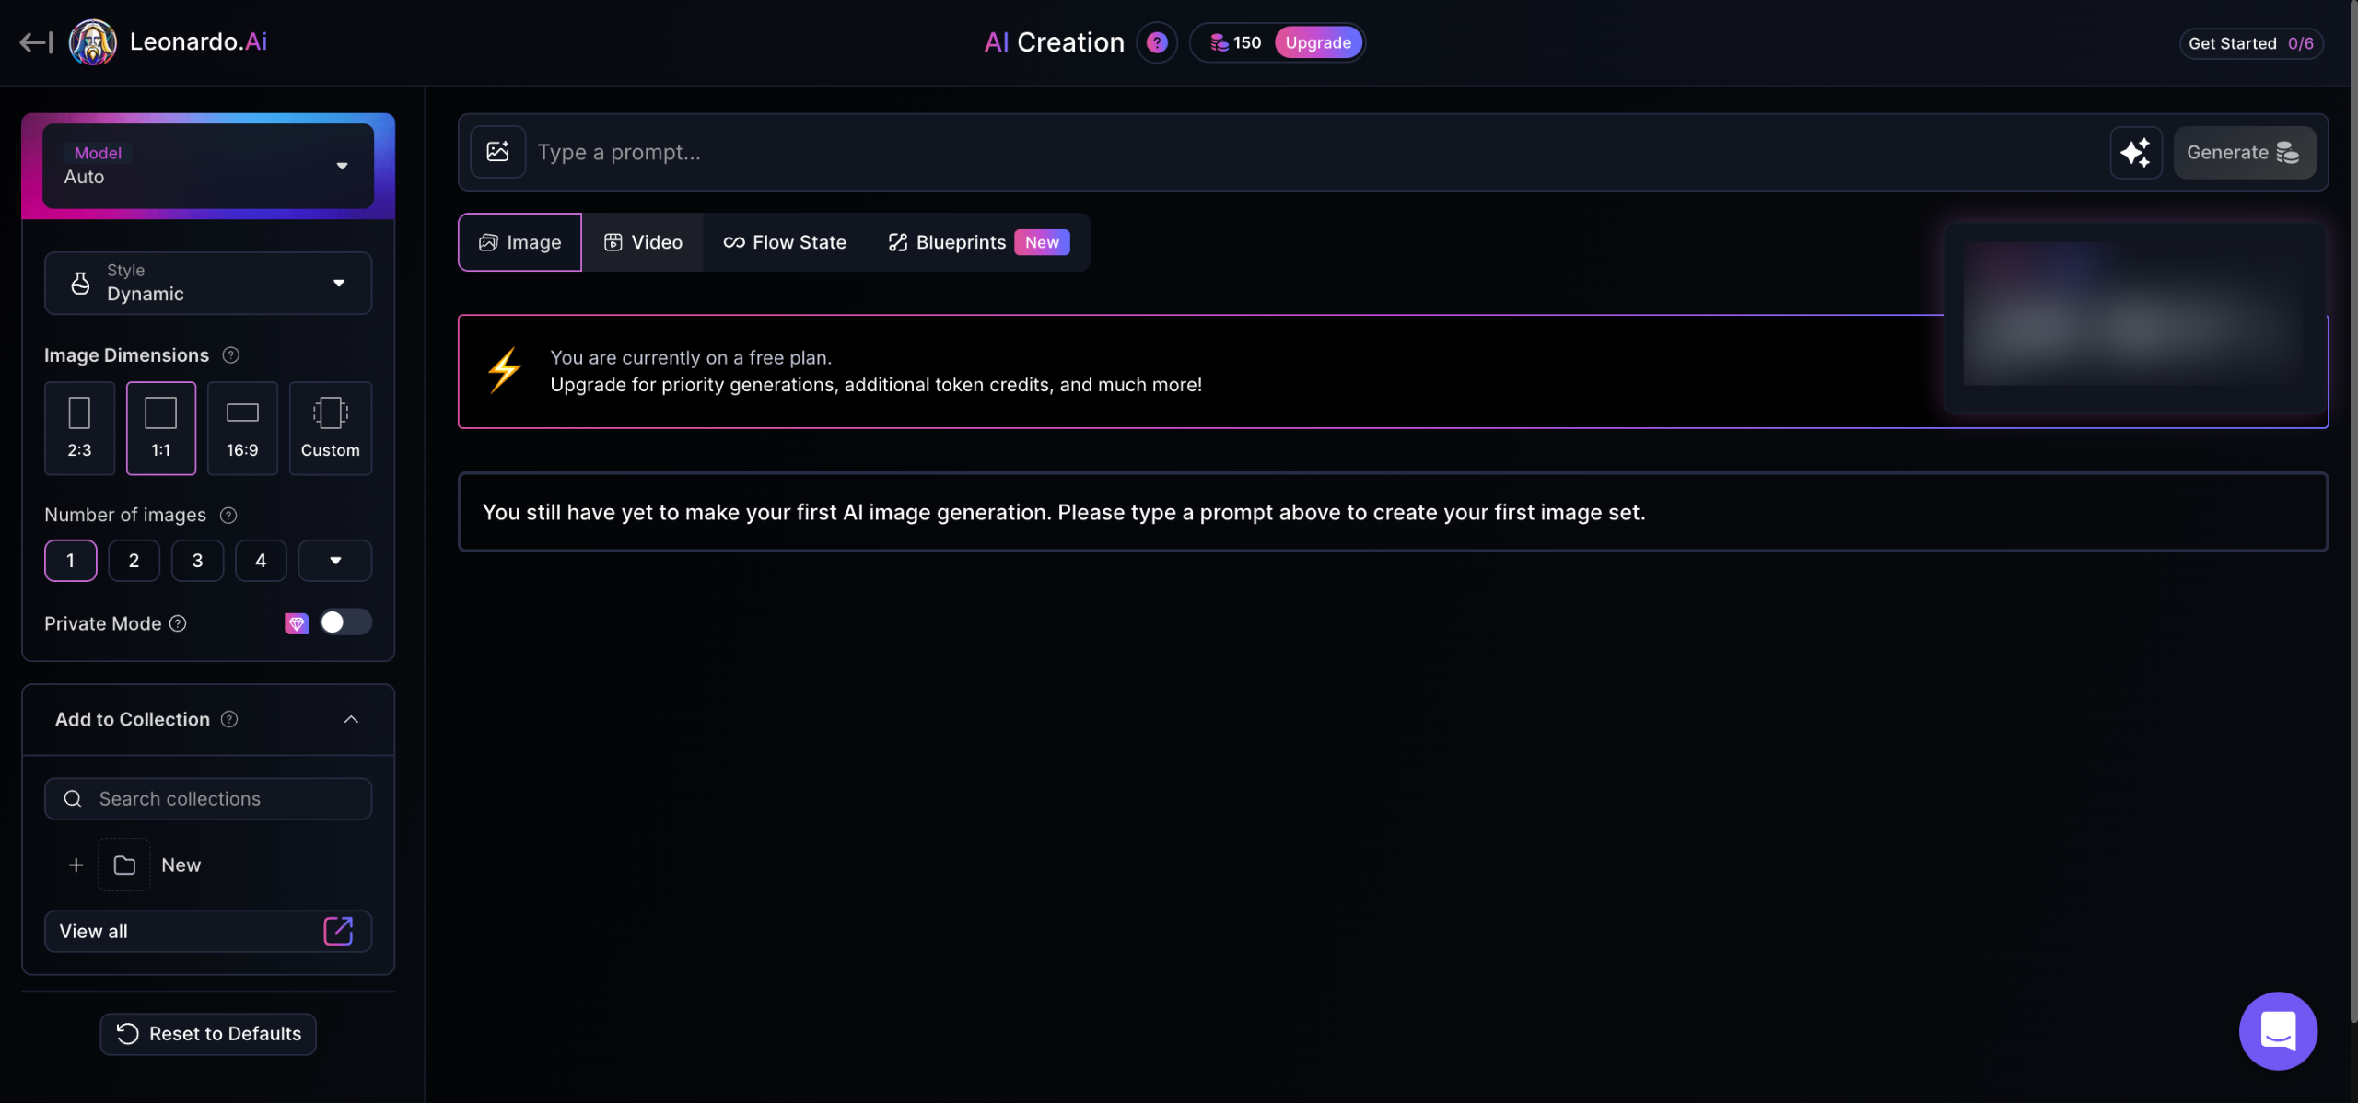Viewport: 2358px width, 1103px height.
Task: Click the sparkle prompt enhance icon
Action: pyautogui.click(x=2135, y=152)
